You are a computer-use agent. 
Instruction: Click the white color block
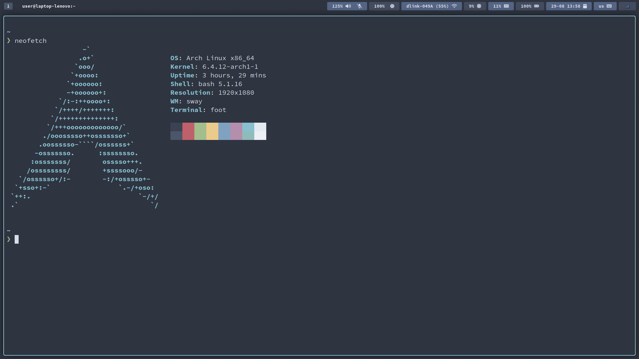(260, 131)
